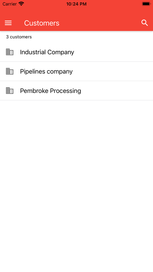Tap the Carrier text in status bar

10,4
